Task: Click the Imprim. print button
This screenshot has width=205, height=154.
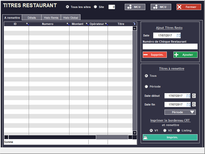Action: [x=170, y=137]
